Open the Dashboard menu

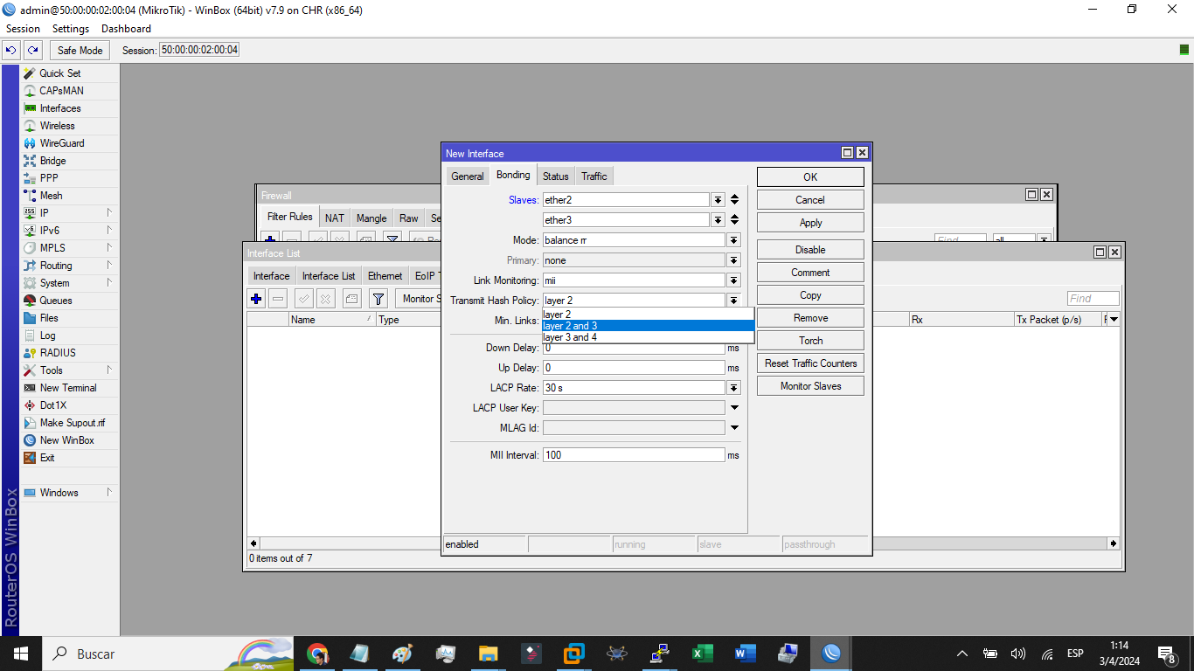[x=126, y=29]
